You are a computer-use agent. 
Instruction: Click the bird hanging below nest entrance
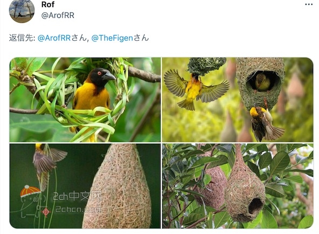click(264, 123)
